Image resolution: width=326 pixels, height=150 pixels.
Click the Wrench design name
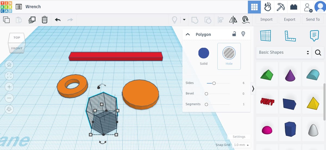(x=33, y=7)
